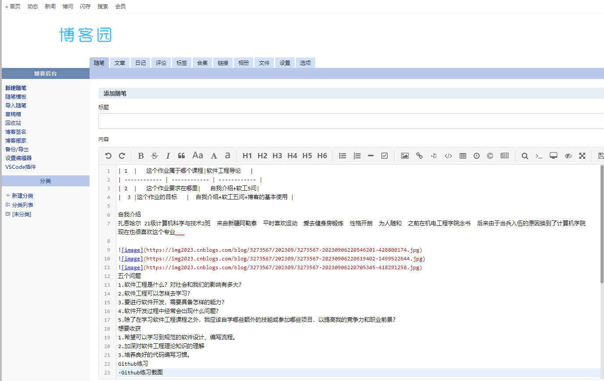Switch to the 标签 tab
604x381 pixels.
(x=182, y=63)
